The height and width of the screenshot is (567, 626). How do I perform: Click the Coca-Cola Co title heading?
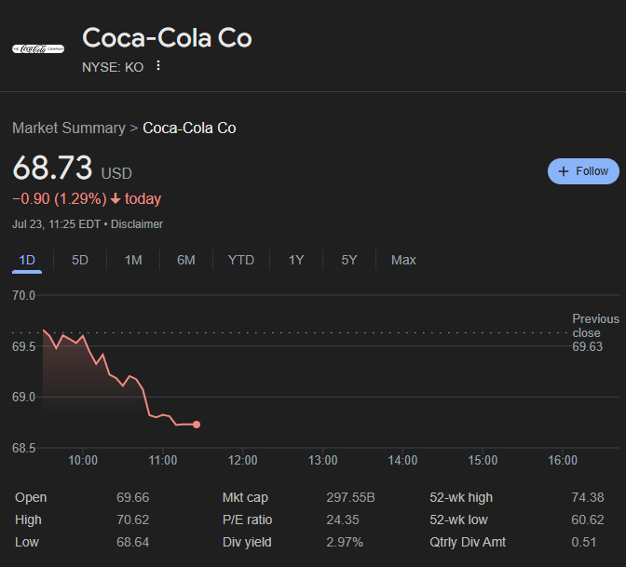[167, 38]
